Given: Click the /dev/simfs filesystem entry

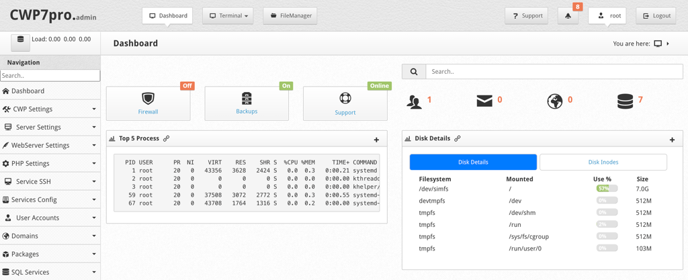Looking at the screenshot, I should coord(435,189).
